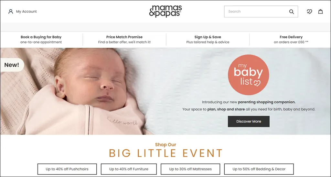
Task: Open the shopping bag icon
Action: pos(320,11)
